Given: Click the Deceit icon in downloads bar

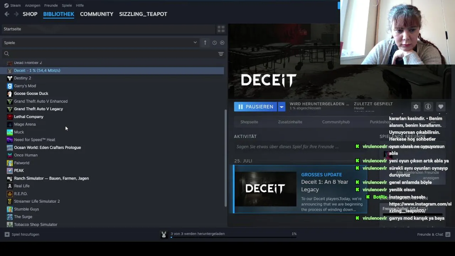Looking at the screenshot, I should (164, 234).
